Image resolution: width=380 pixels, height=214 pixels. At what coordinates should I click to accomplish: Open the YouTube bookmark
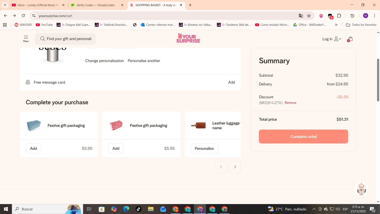coord(44,25)
